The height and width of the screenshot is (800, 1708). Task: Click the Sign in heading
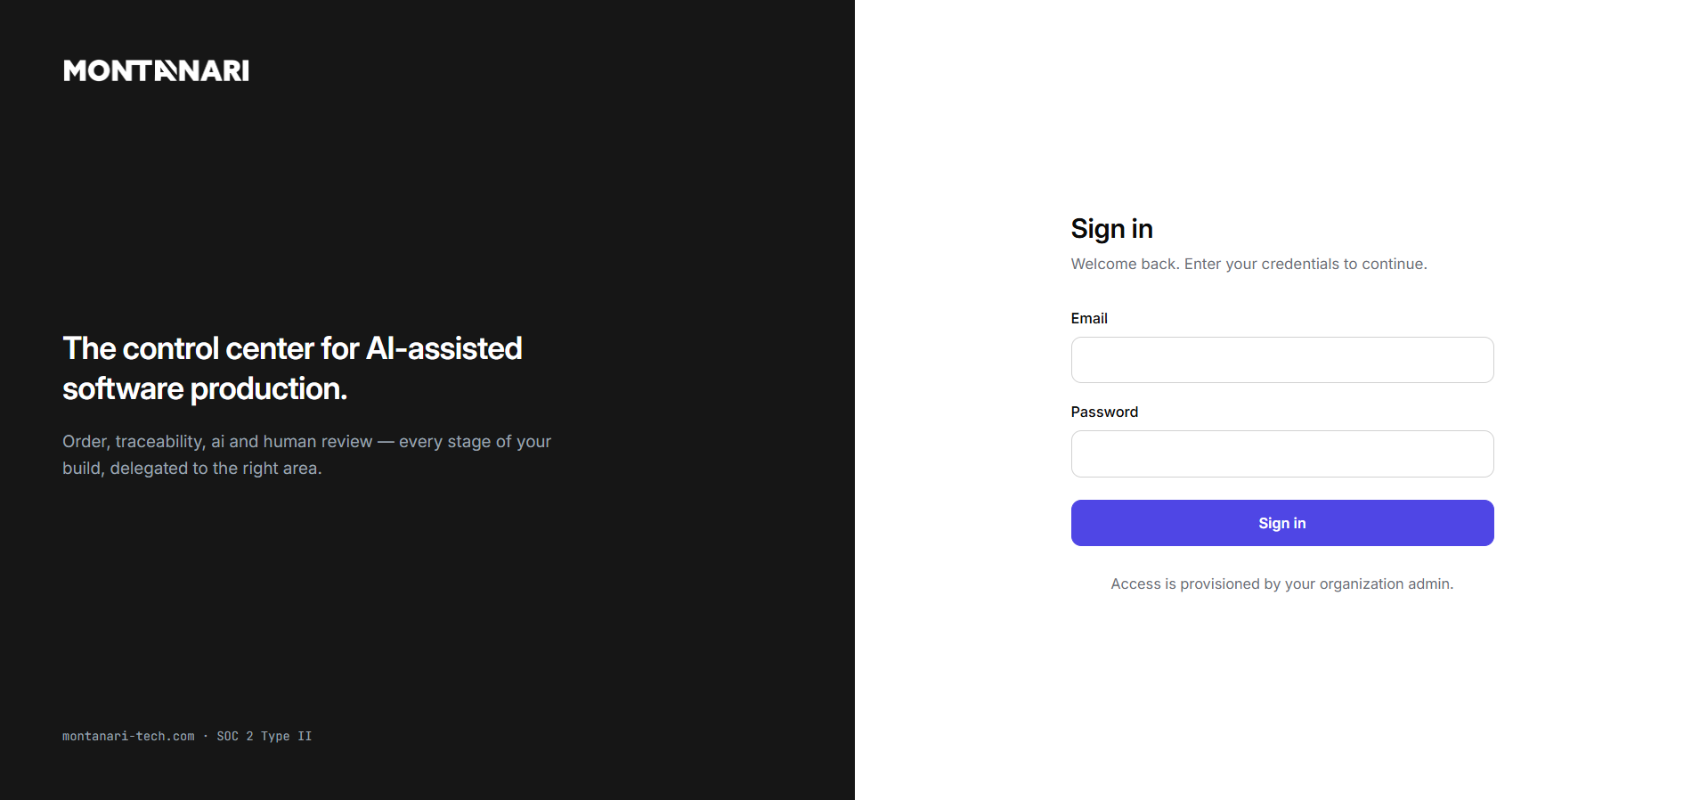click(1111, 229)
